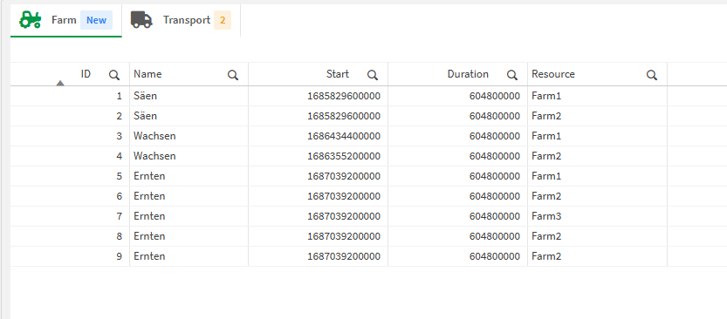Viewport: 727px width, 319px height.
Task: Open search in the ID column header
Action: pyautogui.click(x=114, y=75)
